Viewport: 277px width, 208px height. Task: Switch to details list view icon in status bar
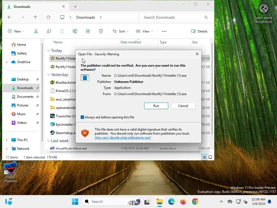point(205,157)
